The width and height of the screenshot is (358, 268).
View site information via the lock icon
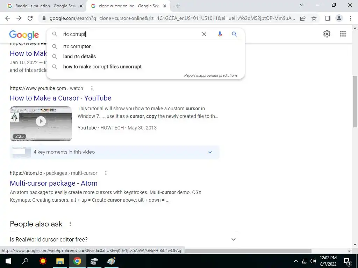point(44,18)
